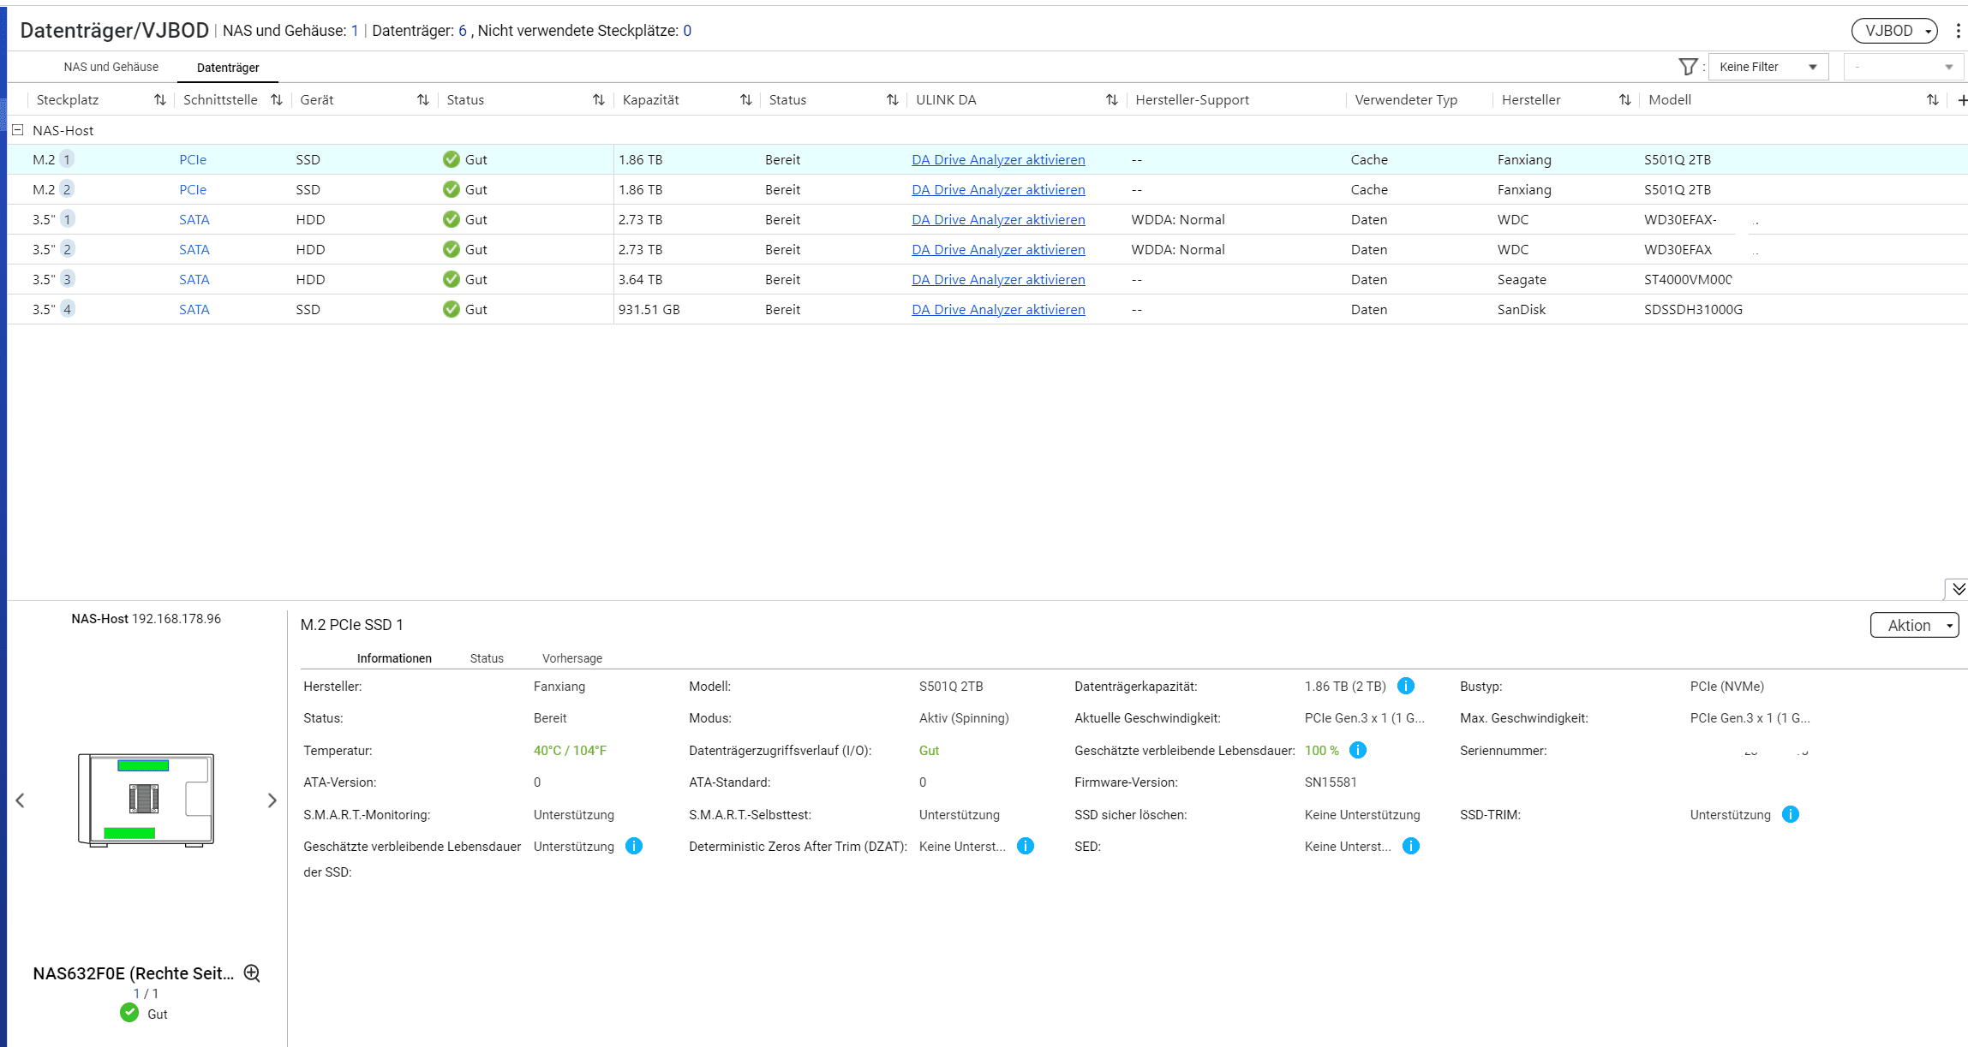Open the three-dot more options menu
Image resolution: width=1968 pixels, height=1047 pixels.
1958,31
